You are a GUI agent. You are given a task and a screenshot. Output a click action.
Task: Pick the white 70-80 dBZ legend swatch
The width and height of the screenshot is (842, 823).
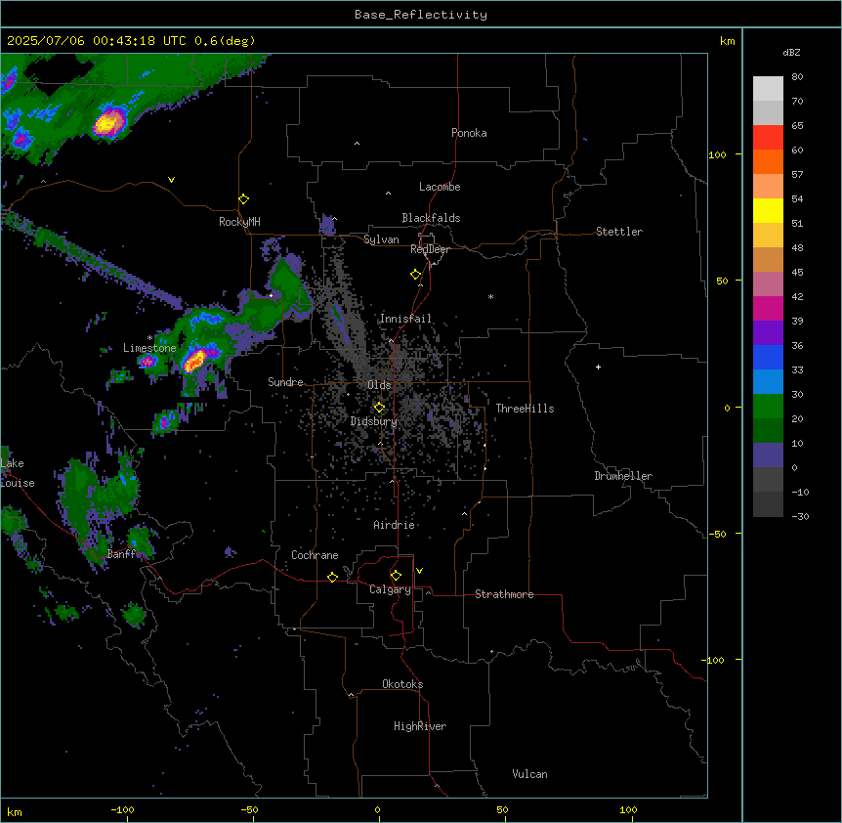(x=768, y=89)
